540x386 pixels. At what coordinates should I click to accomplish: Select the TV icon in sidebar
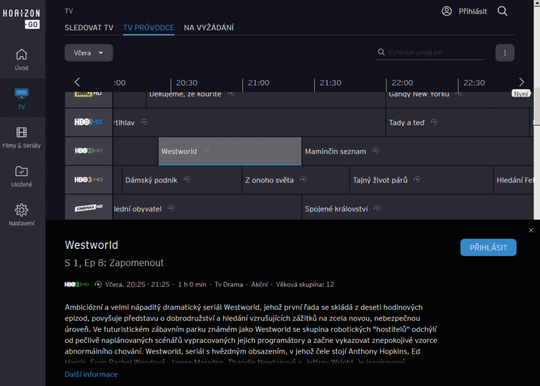tap(22, 98)
